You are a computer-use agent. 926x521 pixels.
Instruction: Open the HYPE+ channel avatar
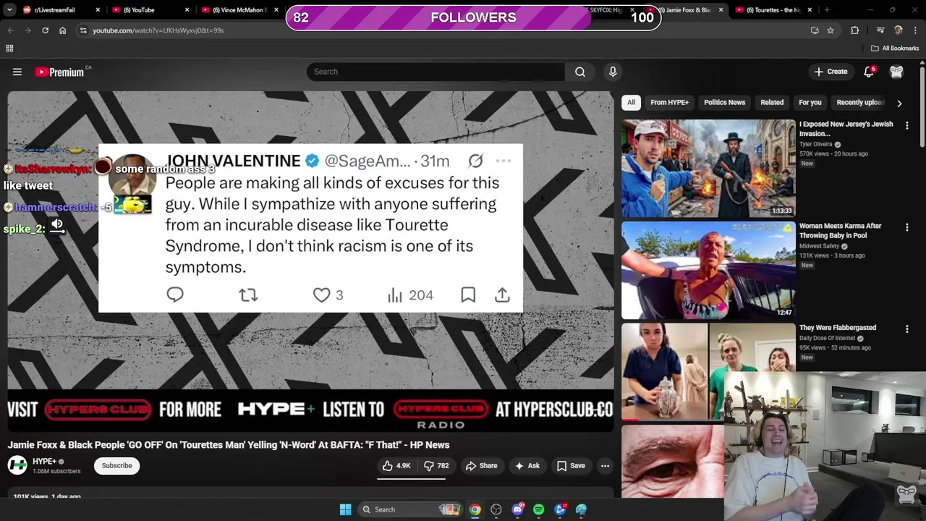[17, 465]
